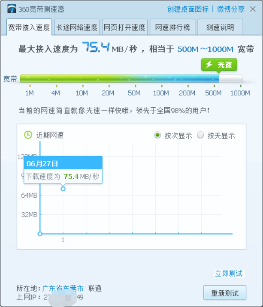Image resolution: width=263 pixels, height=307 pixels.
Task: Open the 长途网络速度 tab
Action: coord(77,27)
